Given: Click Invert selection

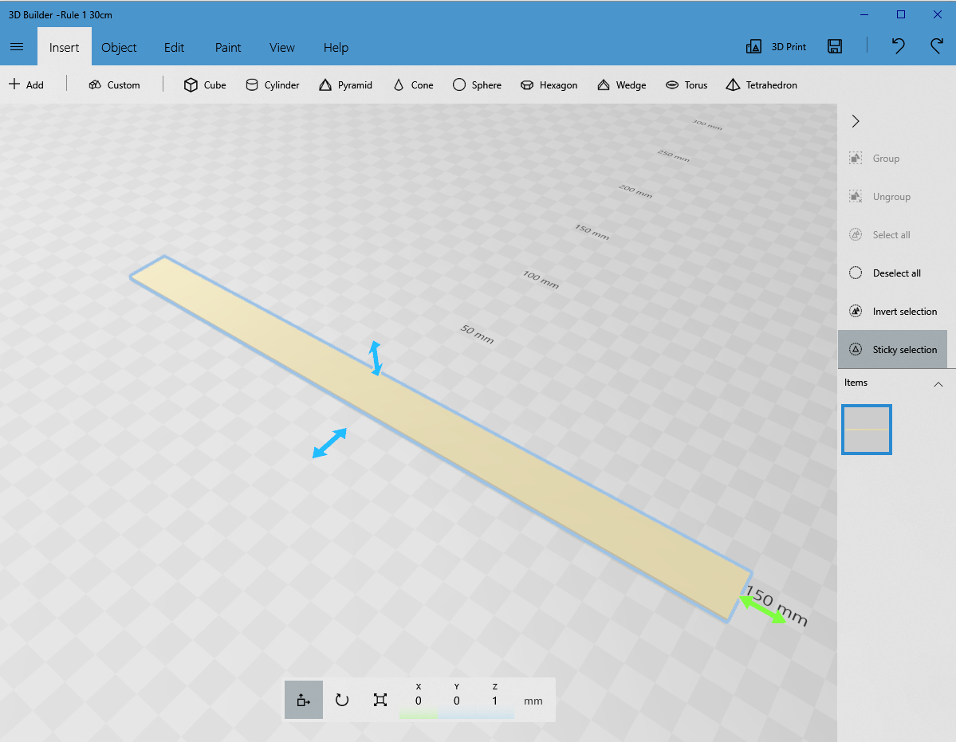Looking at the screenshot, I should pos(892,312).
